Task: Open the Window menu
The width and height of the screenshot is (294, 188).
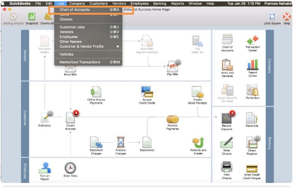Action: tap(195, 3)
